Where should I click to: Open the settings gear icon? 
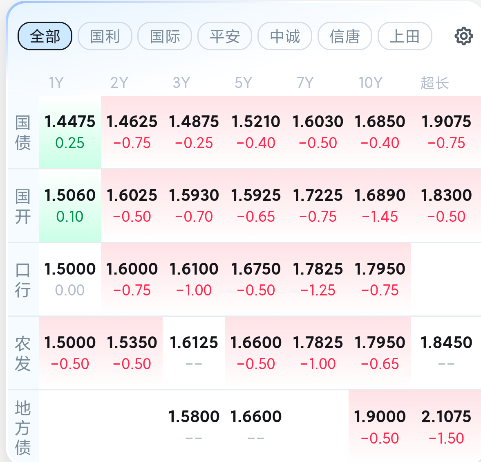[463, 36]
